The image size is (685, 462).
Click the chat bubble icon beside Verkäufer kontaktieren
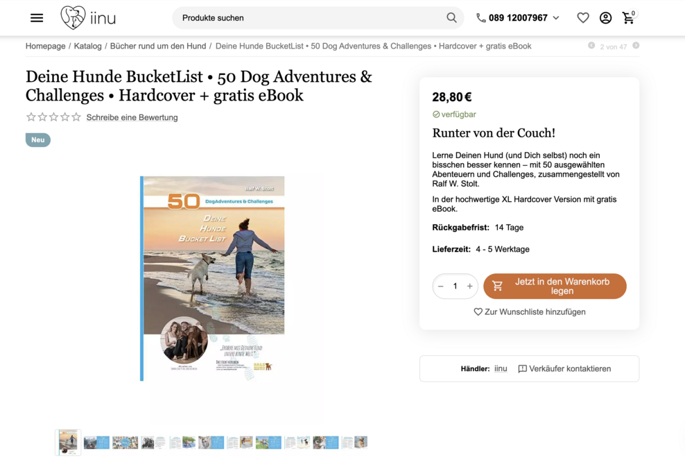[523, 368]
